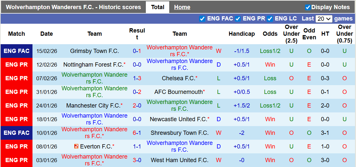356x167 pixels.
Task: Open the Nottingham Forest F.C. team page
Action: coord(93,65)
